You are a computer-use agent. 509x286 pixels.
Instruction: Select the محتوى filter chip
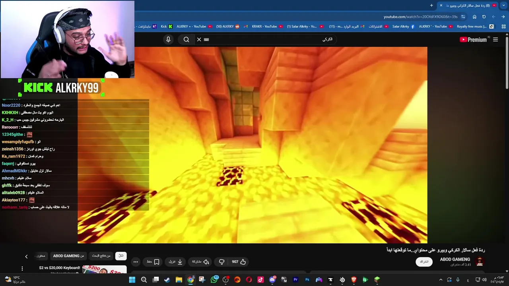(41, 256)
